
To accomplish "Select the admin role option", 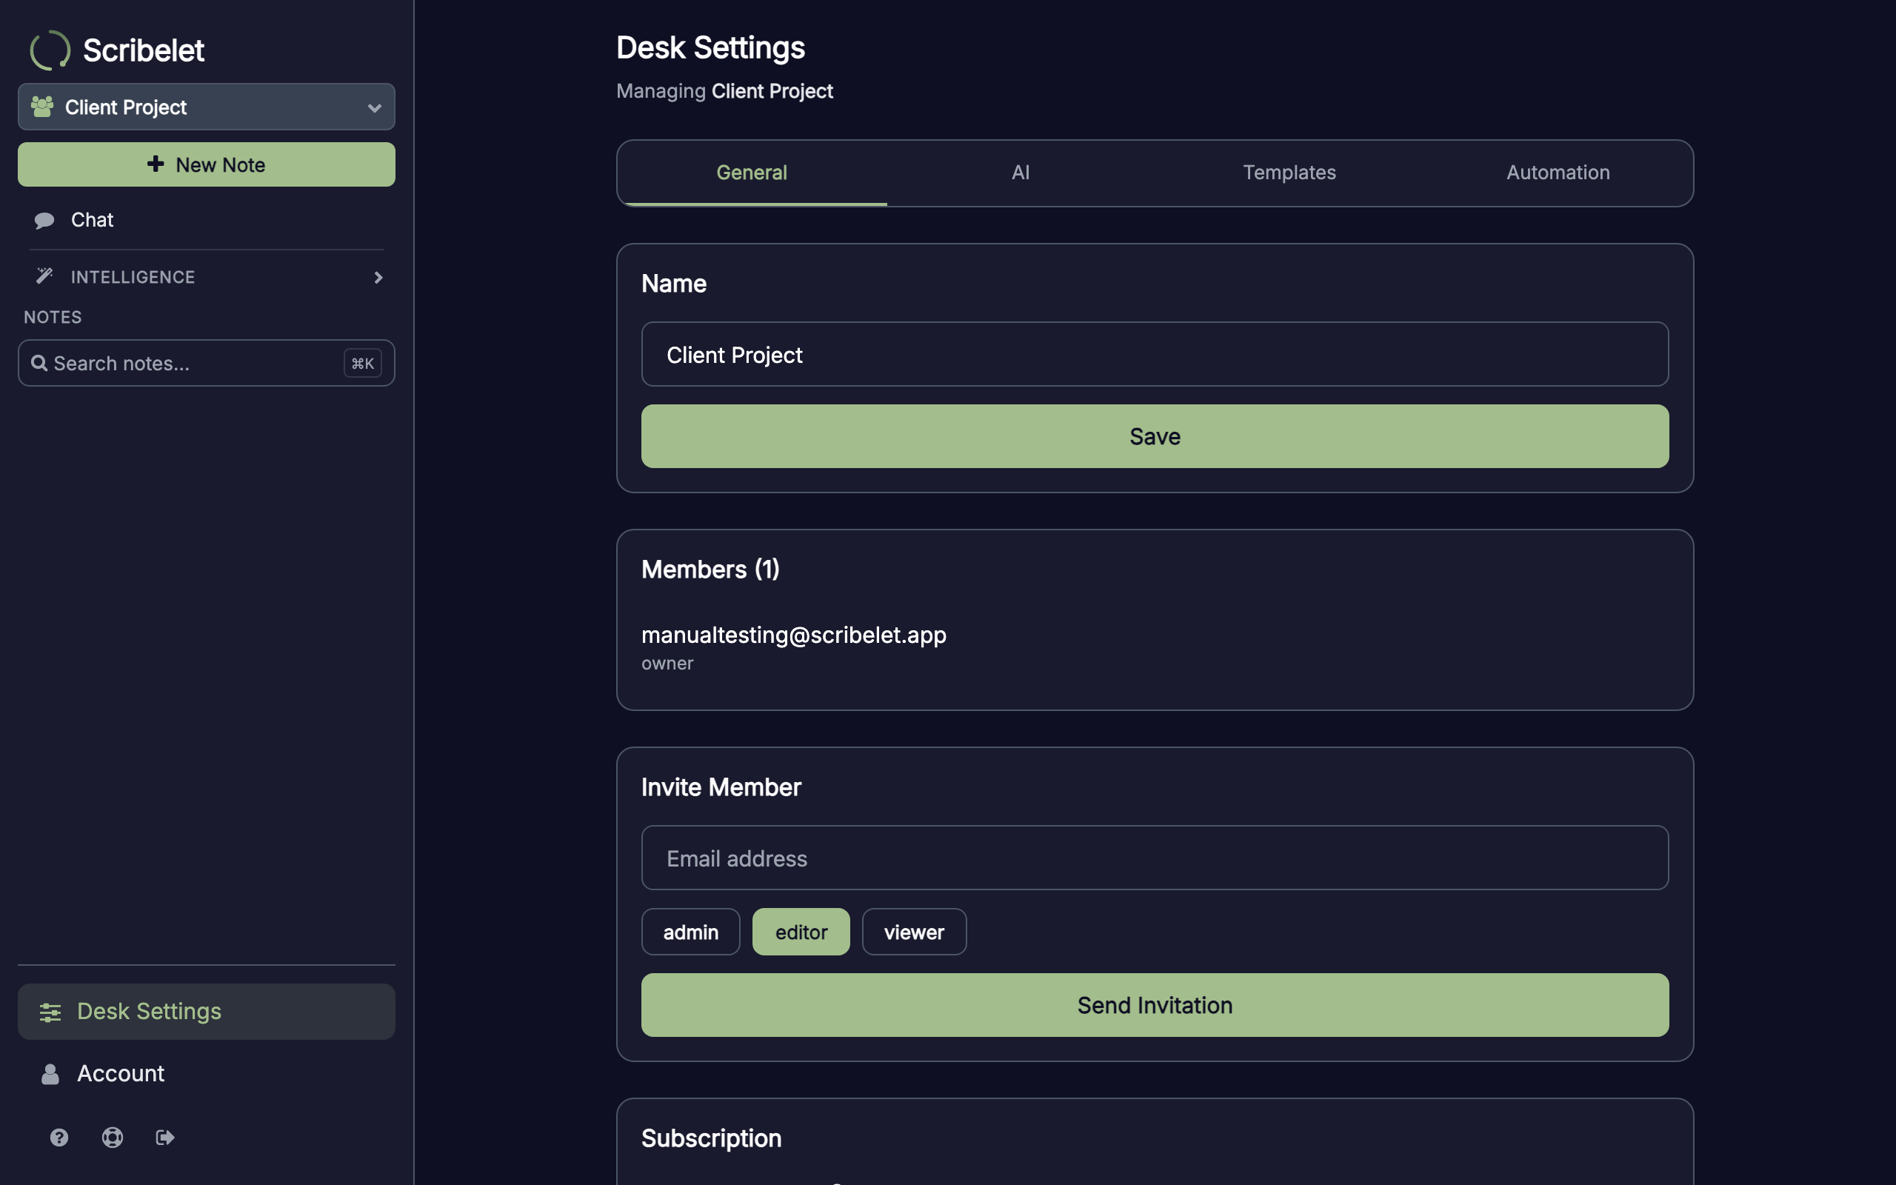I will [x=690, y=932].
